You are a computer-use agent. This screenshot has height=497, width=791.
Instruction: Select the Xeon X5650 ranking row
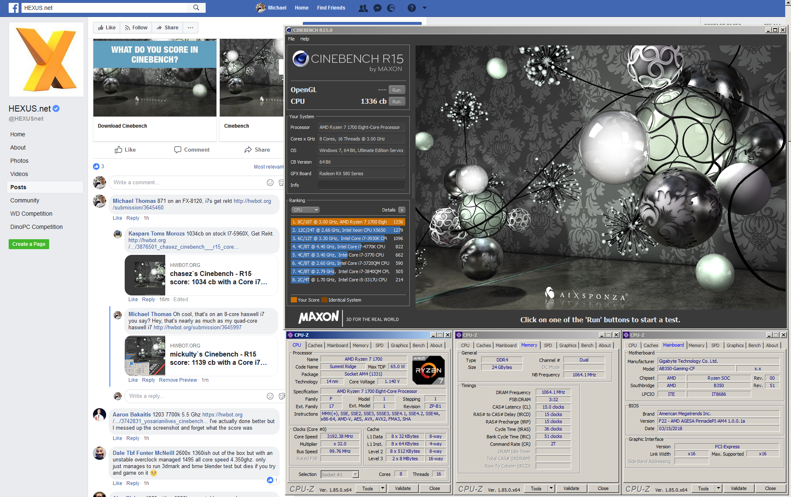pos(348,230)
